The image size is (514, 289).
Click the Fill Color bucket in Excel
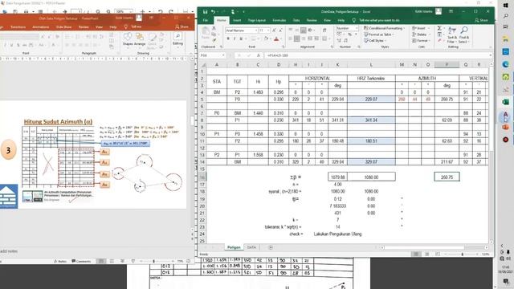pyautogui.click(x=266, y=39)
